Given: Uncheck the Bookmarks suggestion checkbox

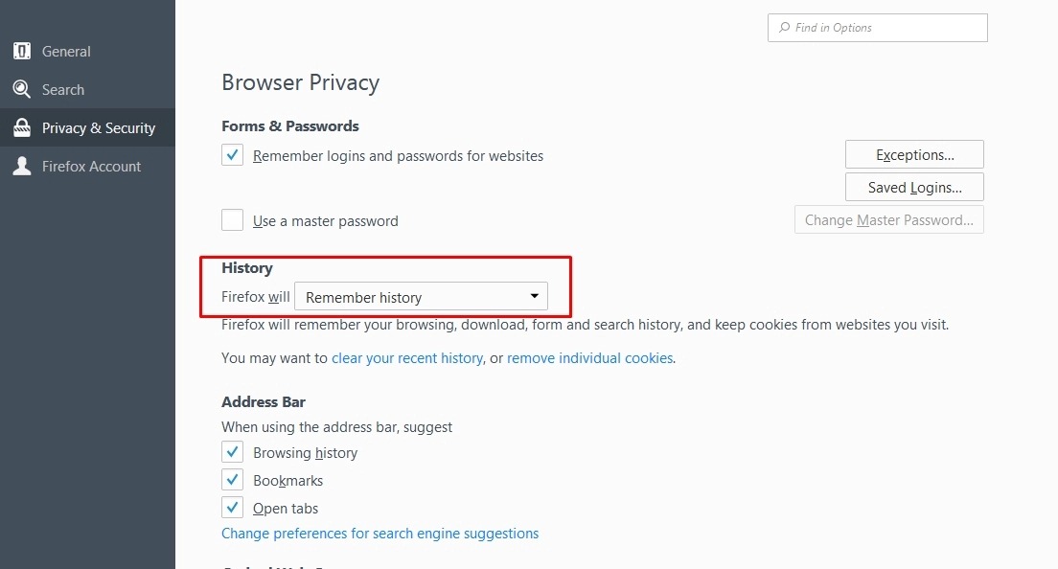Looking at the screenshot, I should point(232,480).
